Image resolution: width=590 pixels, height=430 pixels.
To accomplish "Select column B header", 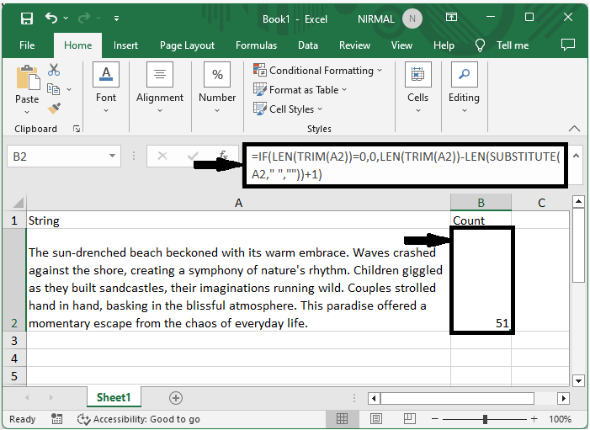I will point(481,203).
